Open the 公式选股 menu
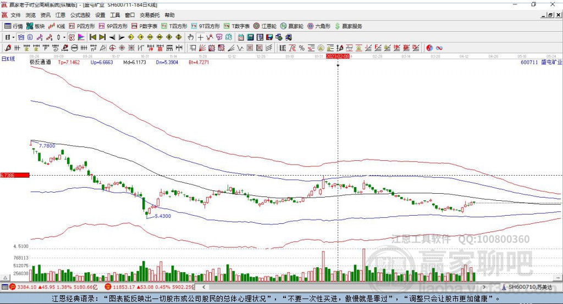The width and height of the screenshot is (563, 304). click(x=80, y=15)
